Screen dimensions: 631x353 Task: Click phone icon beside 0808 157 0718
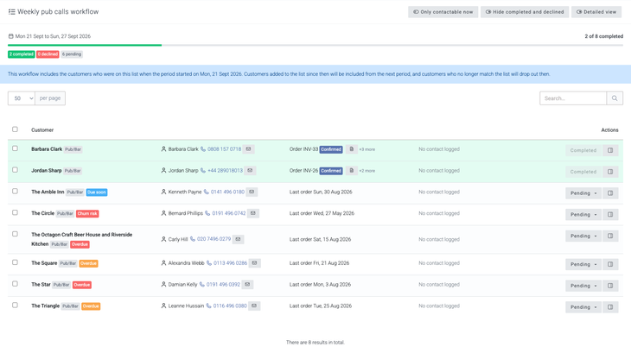[x=203, y=149]
